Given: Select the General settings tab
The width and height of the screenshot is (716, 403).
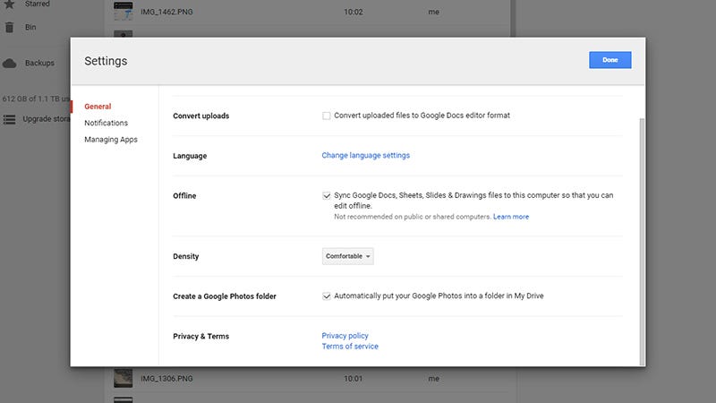Looking at the screenshot, I should [98, 107].
